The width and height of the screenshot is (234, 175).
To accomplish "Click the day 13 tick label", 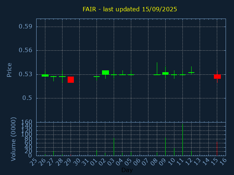I will coord(197,162).
